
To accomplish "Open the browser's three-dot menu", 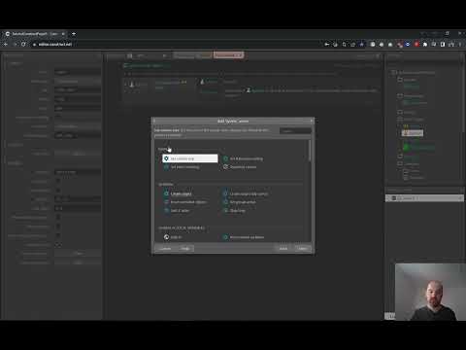I will click(x=460, y=44).
